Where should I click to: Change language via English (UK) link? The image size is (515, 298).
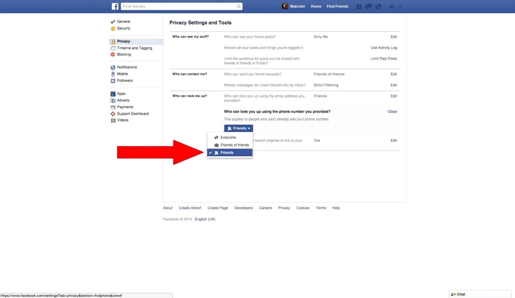205,219
